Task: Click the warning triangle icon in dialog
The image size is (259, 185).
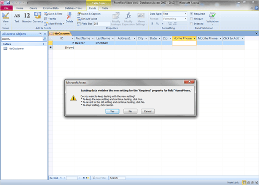Action: 73,98
